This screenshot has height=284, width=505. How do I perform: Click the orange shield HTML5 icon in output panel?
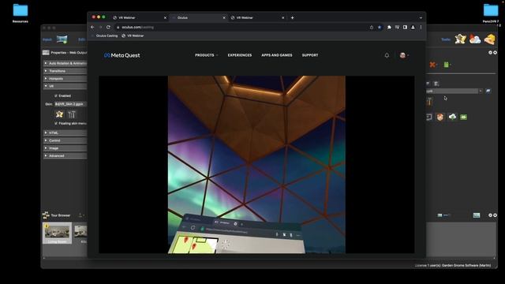(x=440, y=118)
